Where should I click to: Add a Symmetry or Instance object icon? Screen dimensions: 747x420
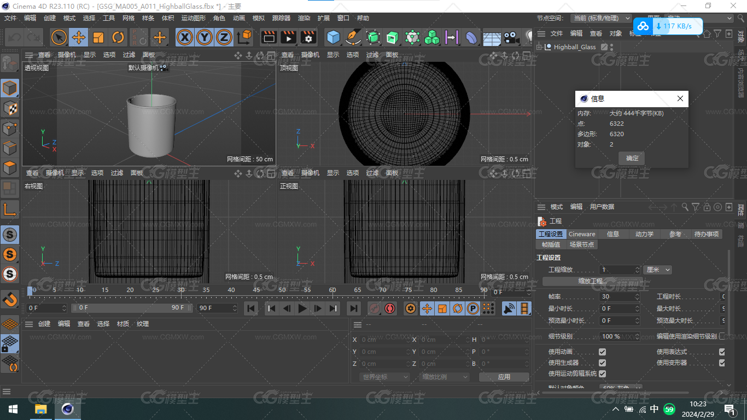click(x=452, y=37)
